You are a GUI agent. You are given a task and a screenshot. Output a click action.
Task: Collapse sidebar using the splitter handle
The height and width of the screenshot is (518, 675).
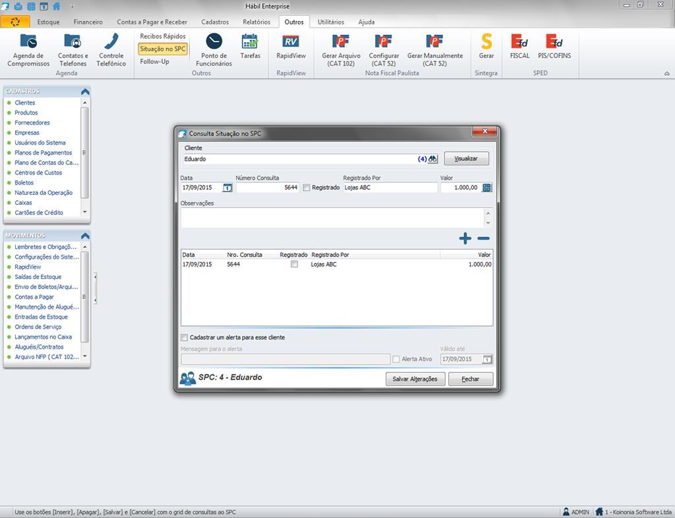(x=95, y=288)
